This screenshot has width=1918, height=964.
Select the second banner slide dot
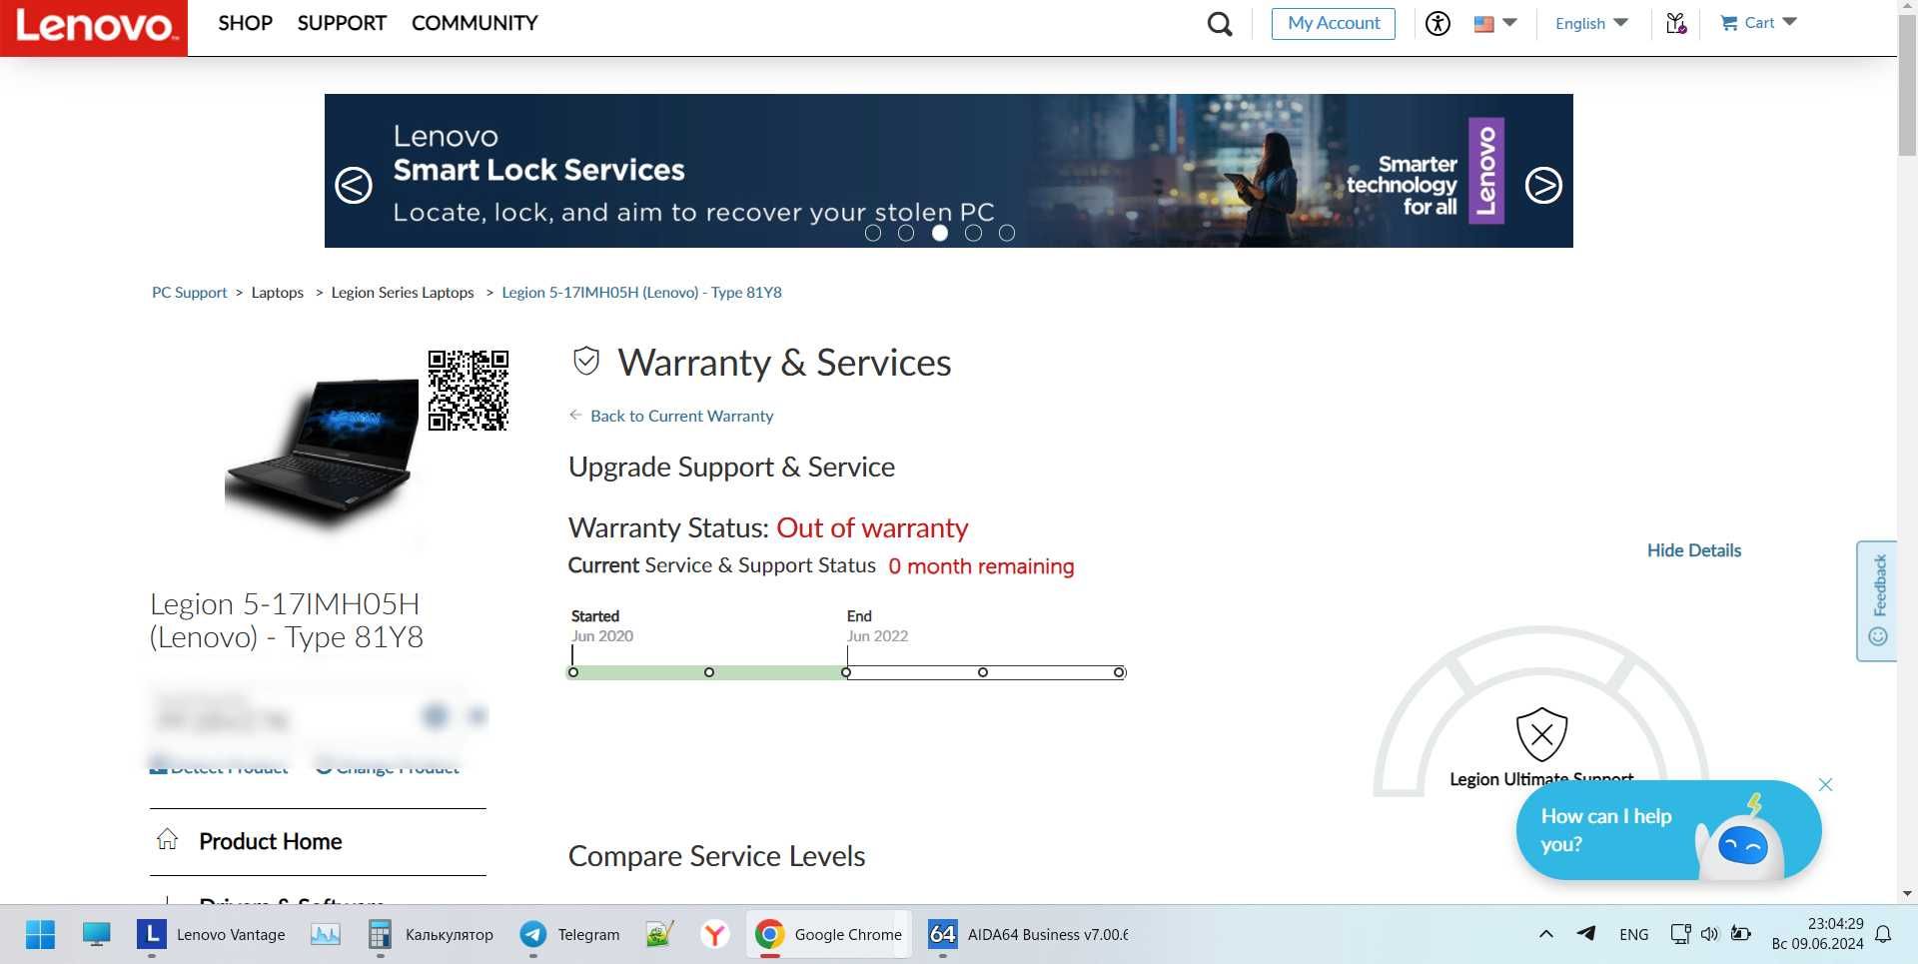(x=906, y=233)
